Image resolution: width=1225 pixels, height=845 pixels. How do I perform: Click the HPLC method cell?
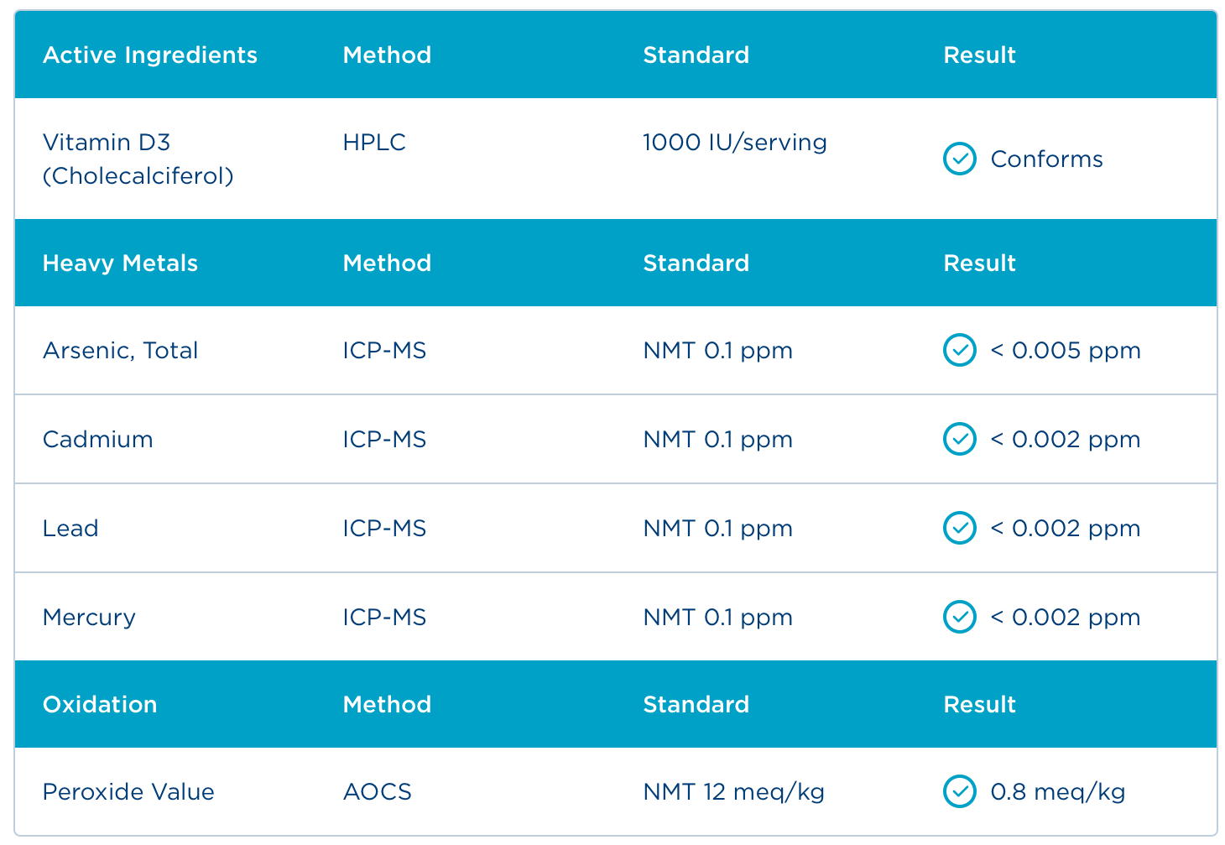coord(374,143)
